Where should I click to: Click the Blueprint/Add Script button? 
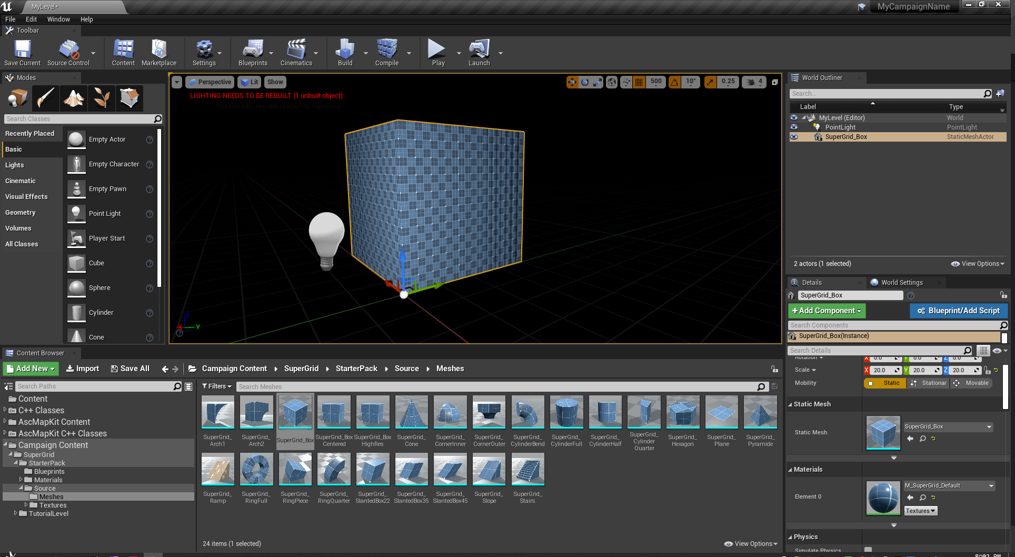[x=958, y=311]
